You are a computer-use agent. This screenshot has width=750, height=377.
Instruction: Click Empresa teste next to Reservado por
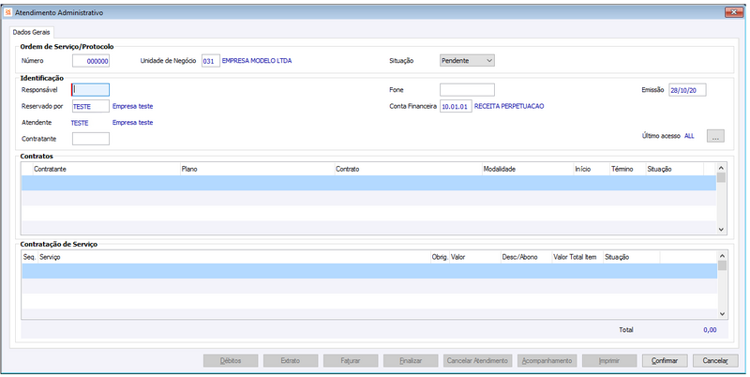point(132,106)
